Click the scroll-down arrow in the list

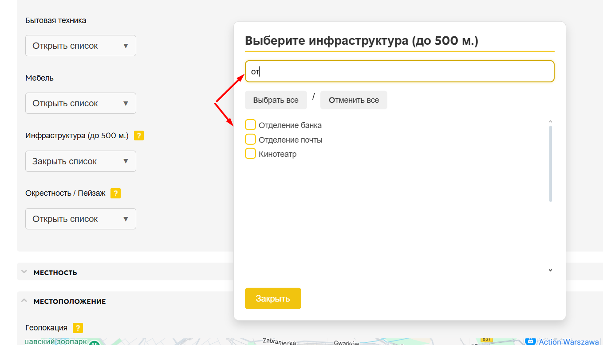click(x=550, y=270)
